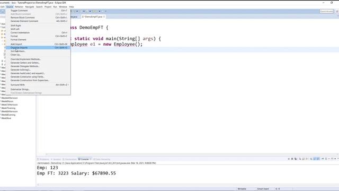
Task: Open the Navigate menu
Action: pyautogui.click(x=30, y=7)
